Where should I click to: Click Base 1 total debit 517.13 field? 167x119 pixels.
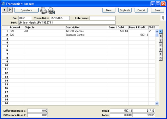tap(121, 111)
